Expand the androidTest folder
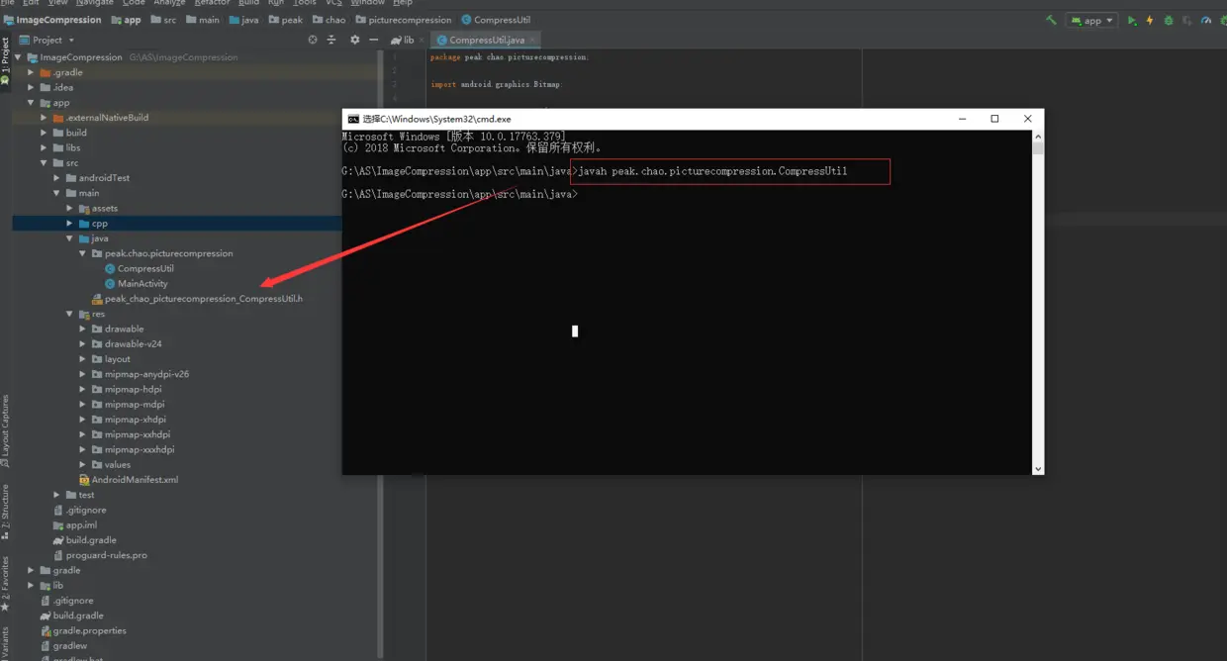Screen dimensions: 1227x661 click(56, 178)
